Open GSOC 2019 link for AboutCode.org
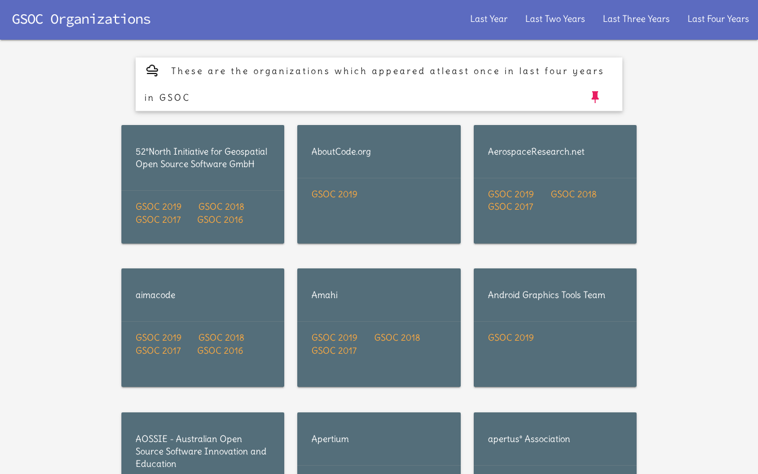 point(334,194)
